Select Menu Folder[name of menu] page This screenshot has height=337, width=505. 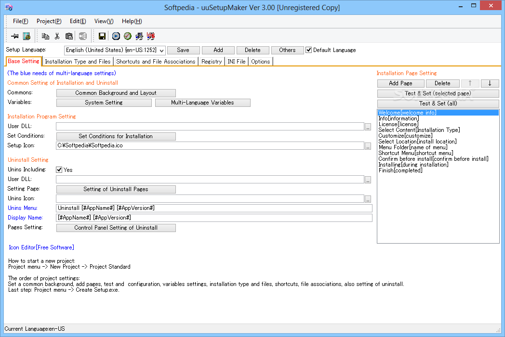438,147
